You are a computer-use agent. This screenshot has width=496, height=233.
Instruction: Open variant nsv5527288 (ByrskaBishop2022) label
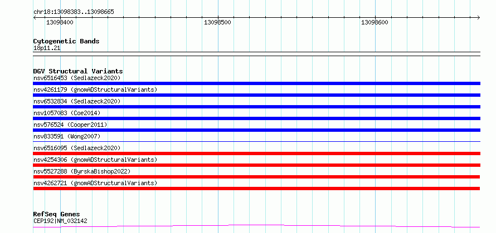[x=82, y=171]
